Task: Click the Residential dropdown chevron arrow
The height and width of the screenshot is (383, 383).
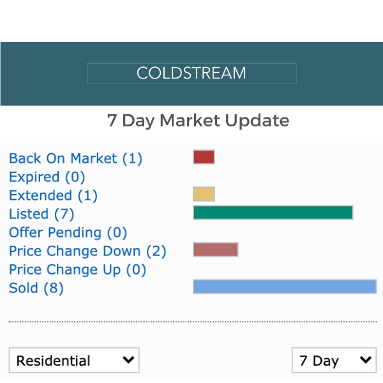Action: 128,360
